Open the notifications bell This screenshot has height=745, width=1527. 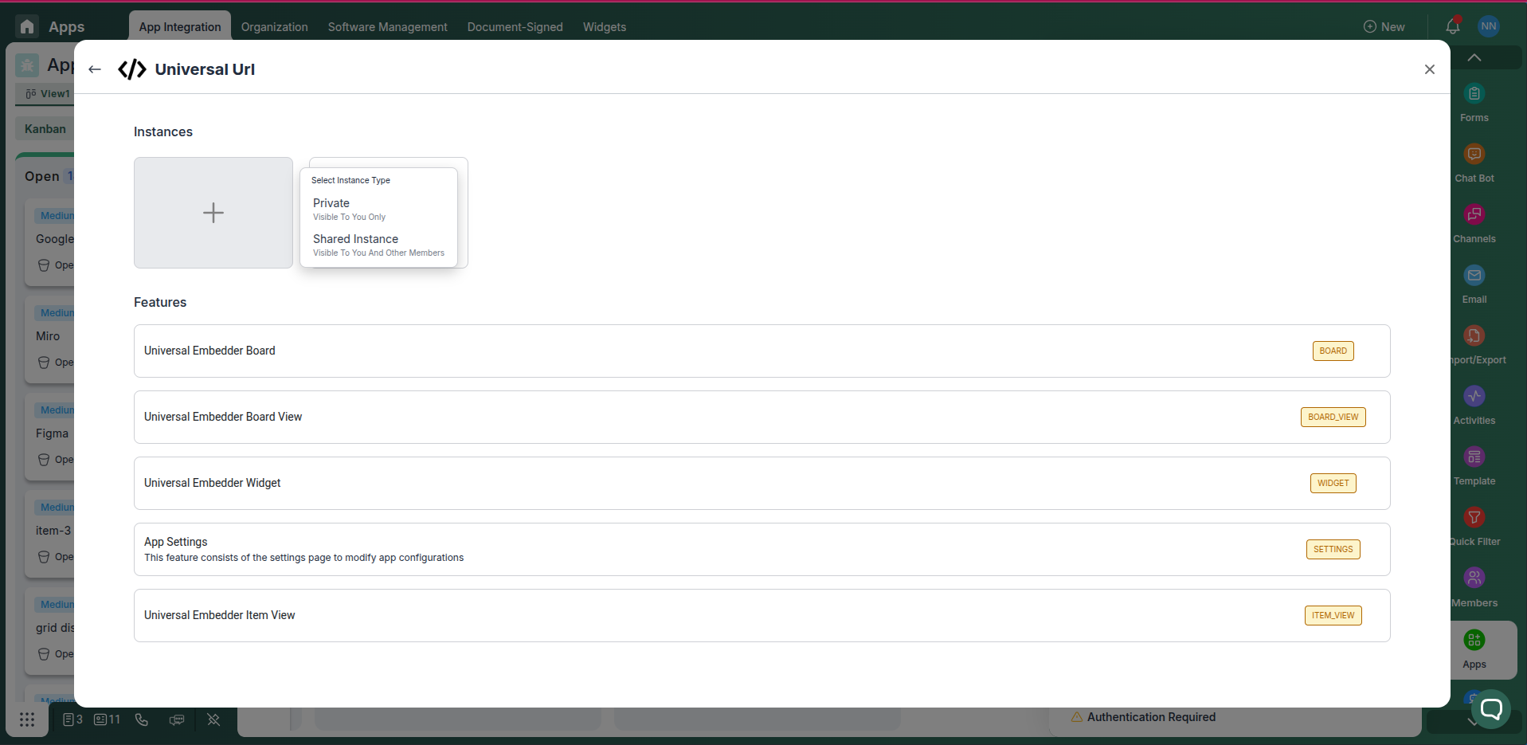point(1453,26)
